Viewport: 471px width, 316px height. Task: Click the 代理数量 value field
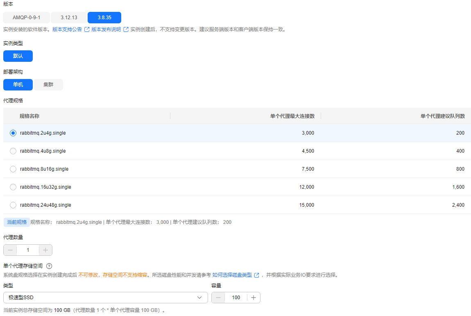[28, 250]
